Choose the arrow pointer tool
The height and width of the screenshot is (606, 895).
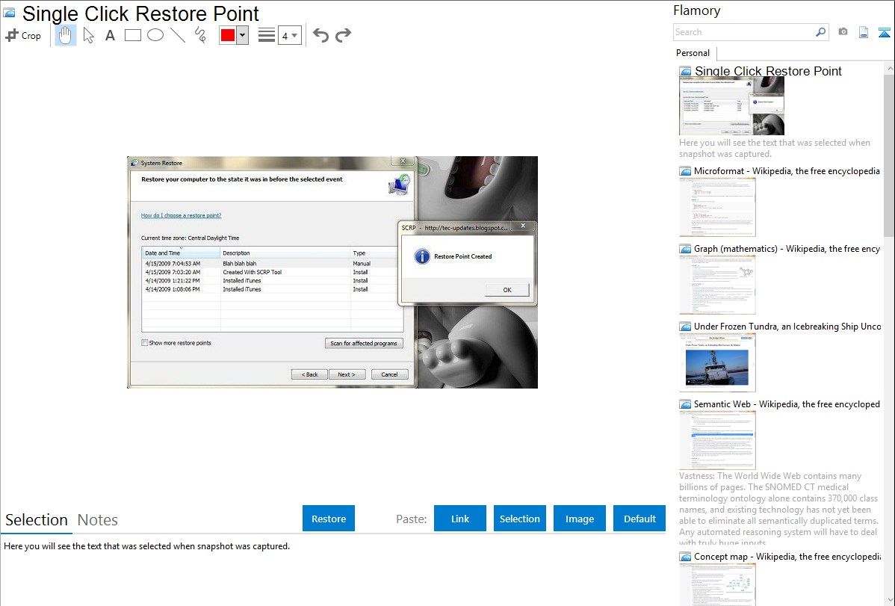[88, 35]
